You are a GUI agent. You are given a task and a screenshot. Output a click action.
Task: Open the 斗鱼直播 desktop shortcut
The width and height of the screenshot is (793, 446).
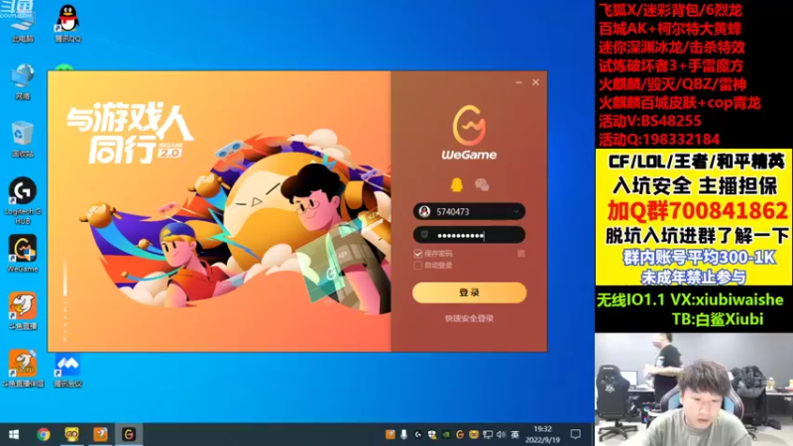tap(22, 311)
